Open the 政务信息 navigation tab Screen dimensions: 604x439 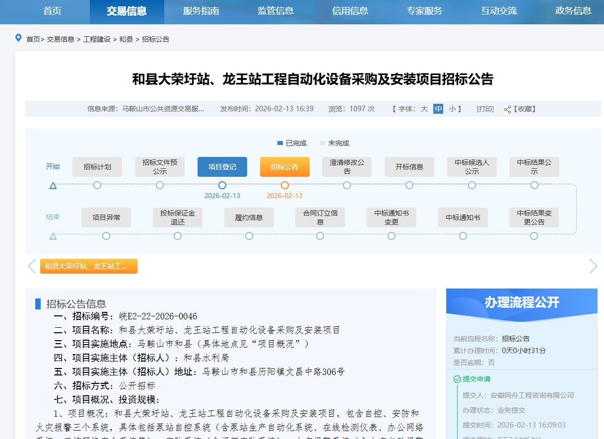point(573,11)
